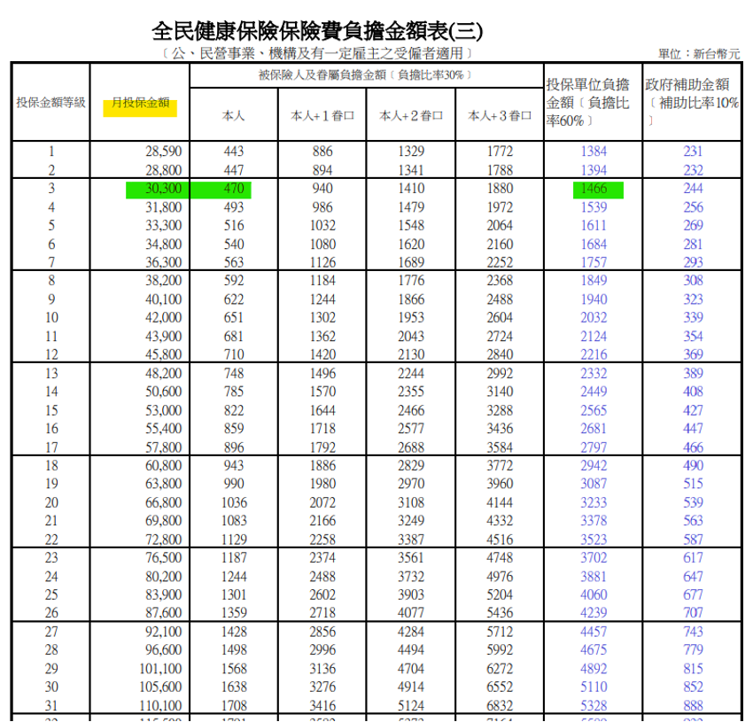Click the 101,100 monthly insured amount cell
This screenshot has height=722, width=753.
coord(160,669)
